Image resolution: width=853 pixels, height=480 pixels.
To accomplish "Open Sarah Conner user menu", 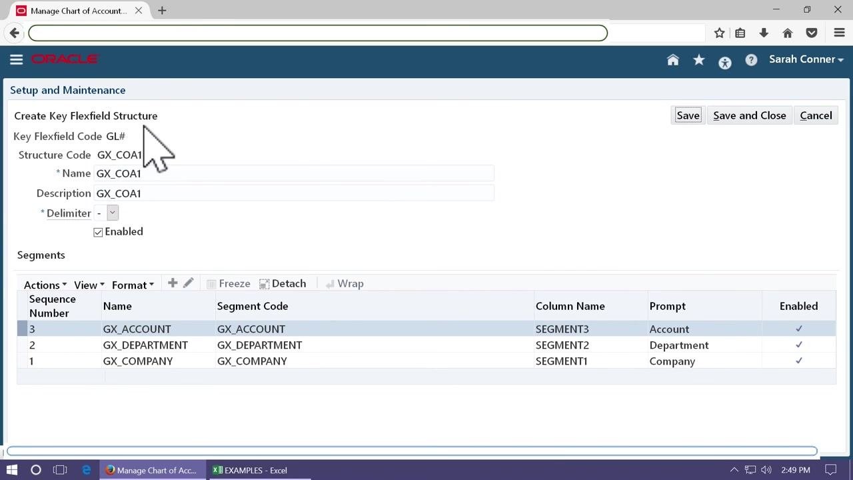I will point(806,59).
